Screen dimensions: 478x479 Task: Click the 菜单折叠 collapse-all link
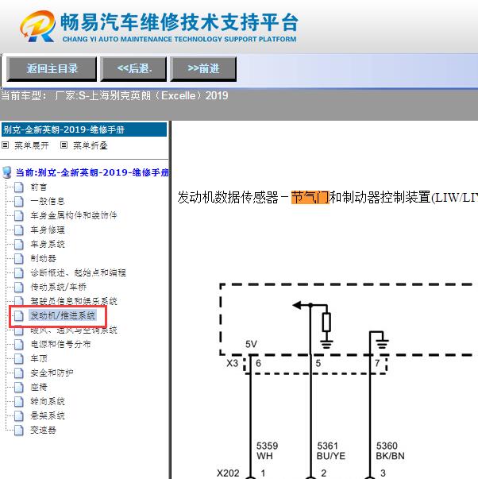click(x=90, y=145)
